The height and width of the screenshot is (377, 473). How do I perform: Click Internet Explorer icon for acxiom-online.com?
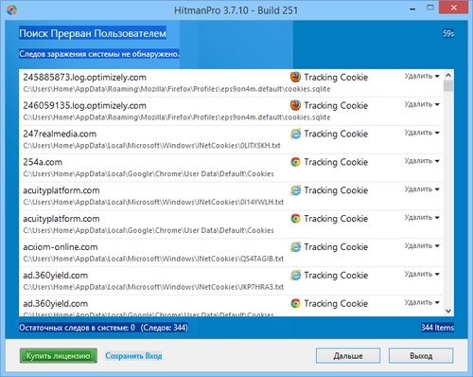295,247
